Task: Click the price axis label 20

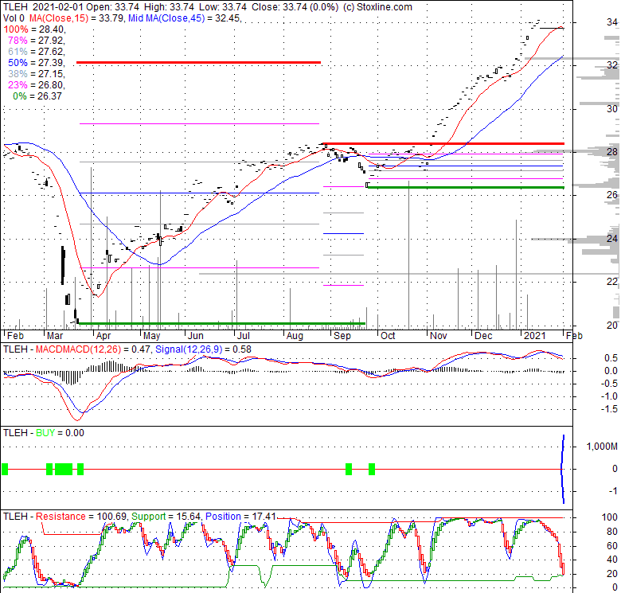Action: coord(612,325)
